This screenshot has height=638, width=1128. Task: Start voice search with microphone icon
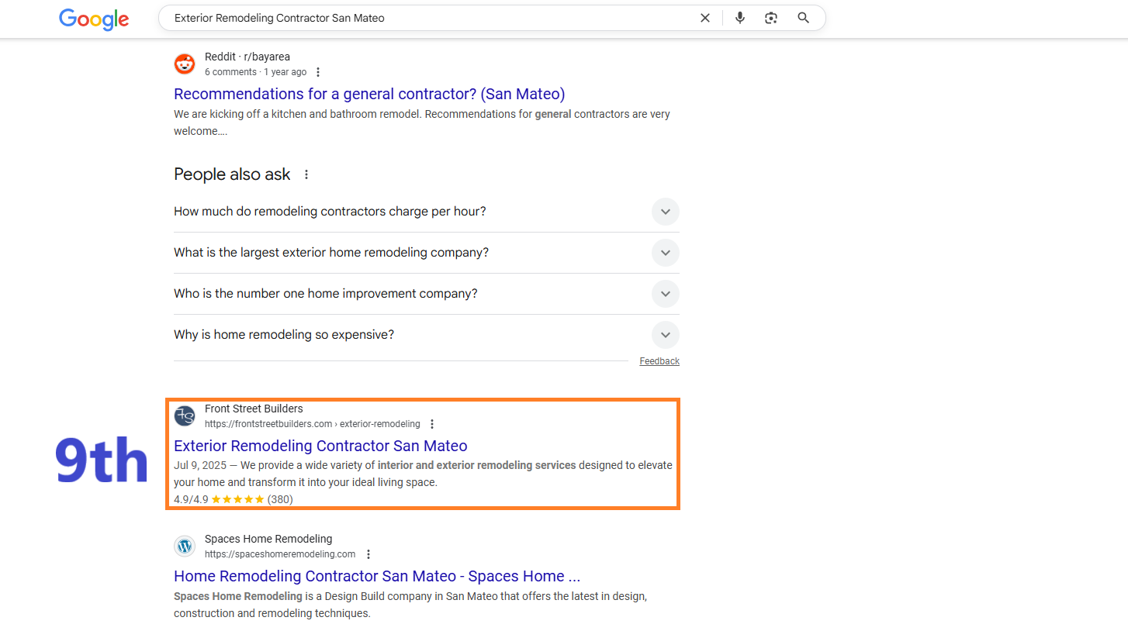pyautogui.click(x=740, y=18)
